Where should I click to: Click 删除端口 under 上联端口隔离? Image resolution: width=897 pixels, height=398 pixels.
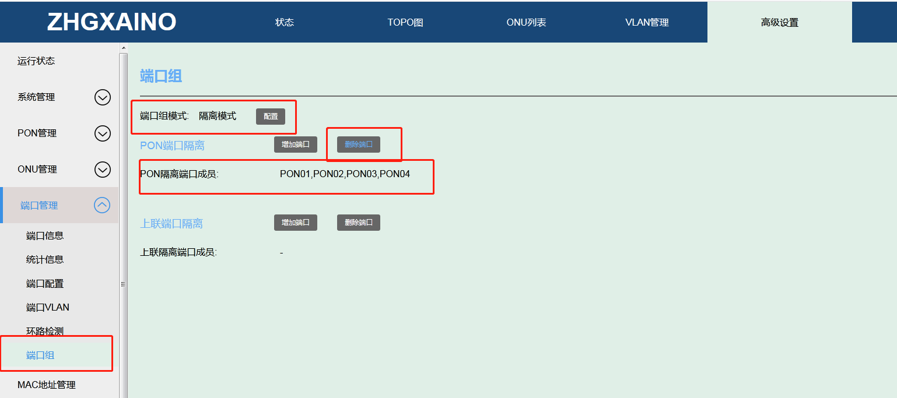(x=359, y=223)
